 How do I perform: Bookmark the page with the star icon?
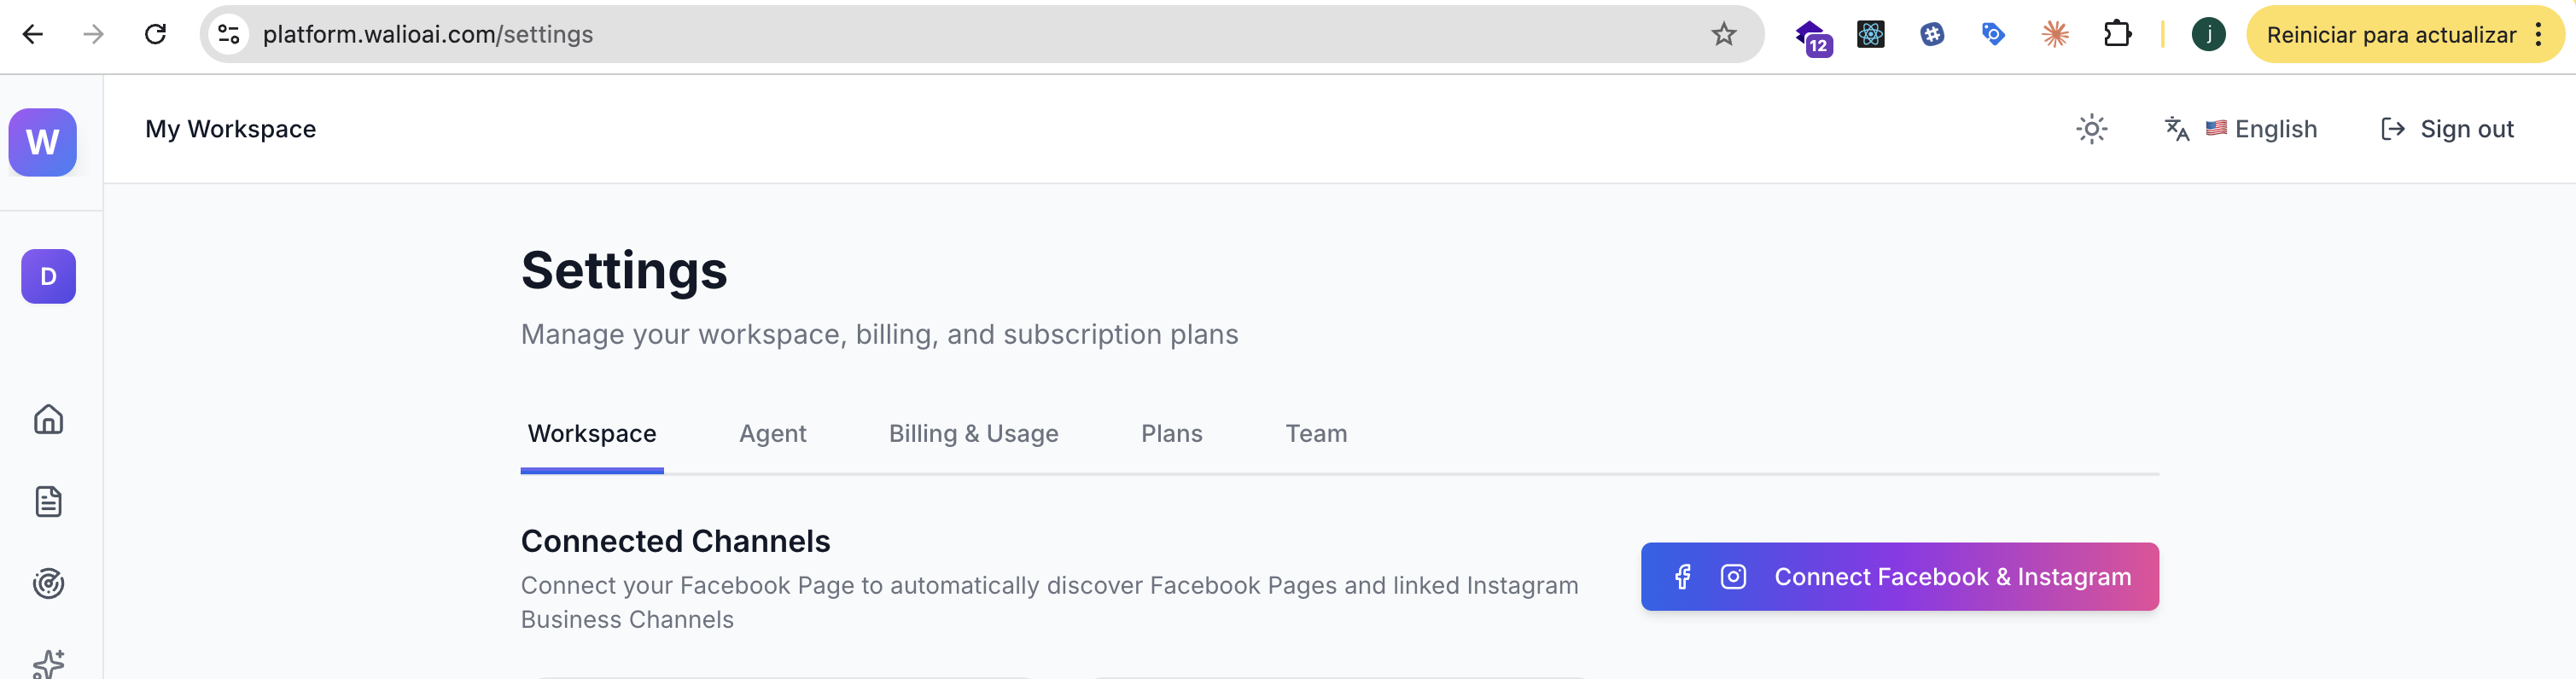point(1723,33)
